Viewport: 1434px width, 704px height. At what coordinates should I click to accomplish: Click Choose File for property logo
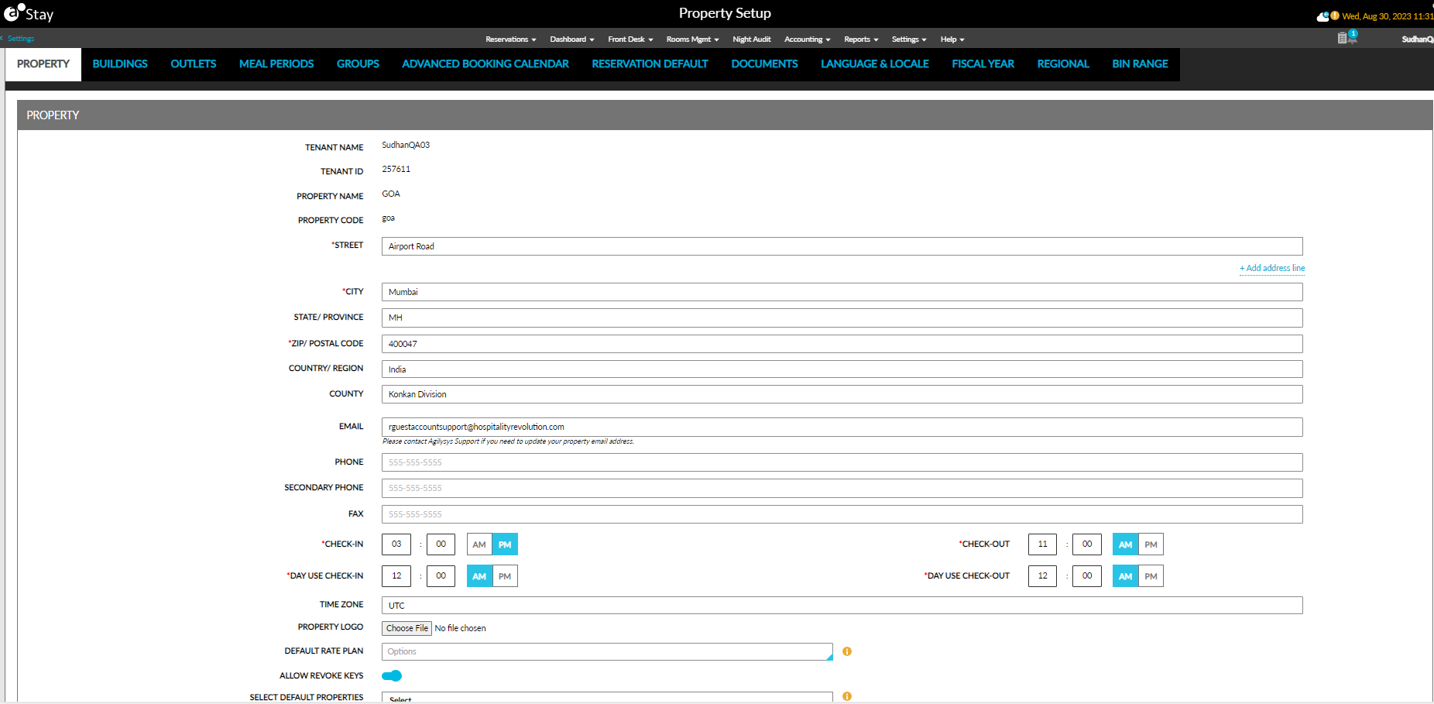pyautogui.click(x=407, y=628)
